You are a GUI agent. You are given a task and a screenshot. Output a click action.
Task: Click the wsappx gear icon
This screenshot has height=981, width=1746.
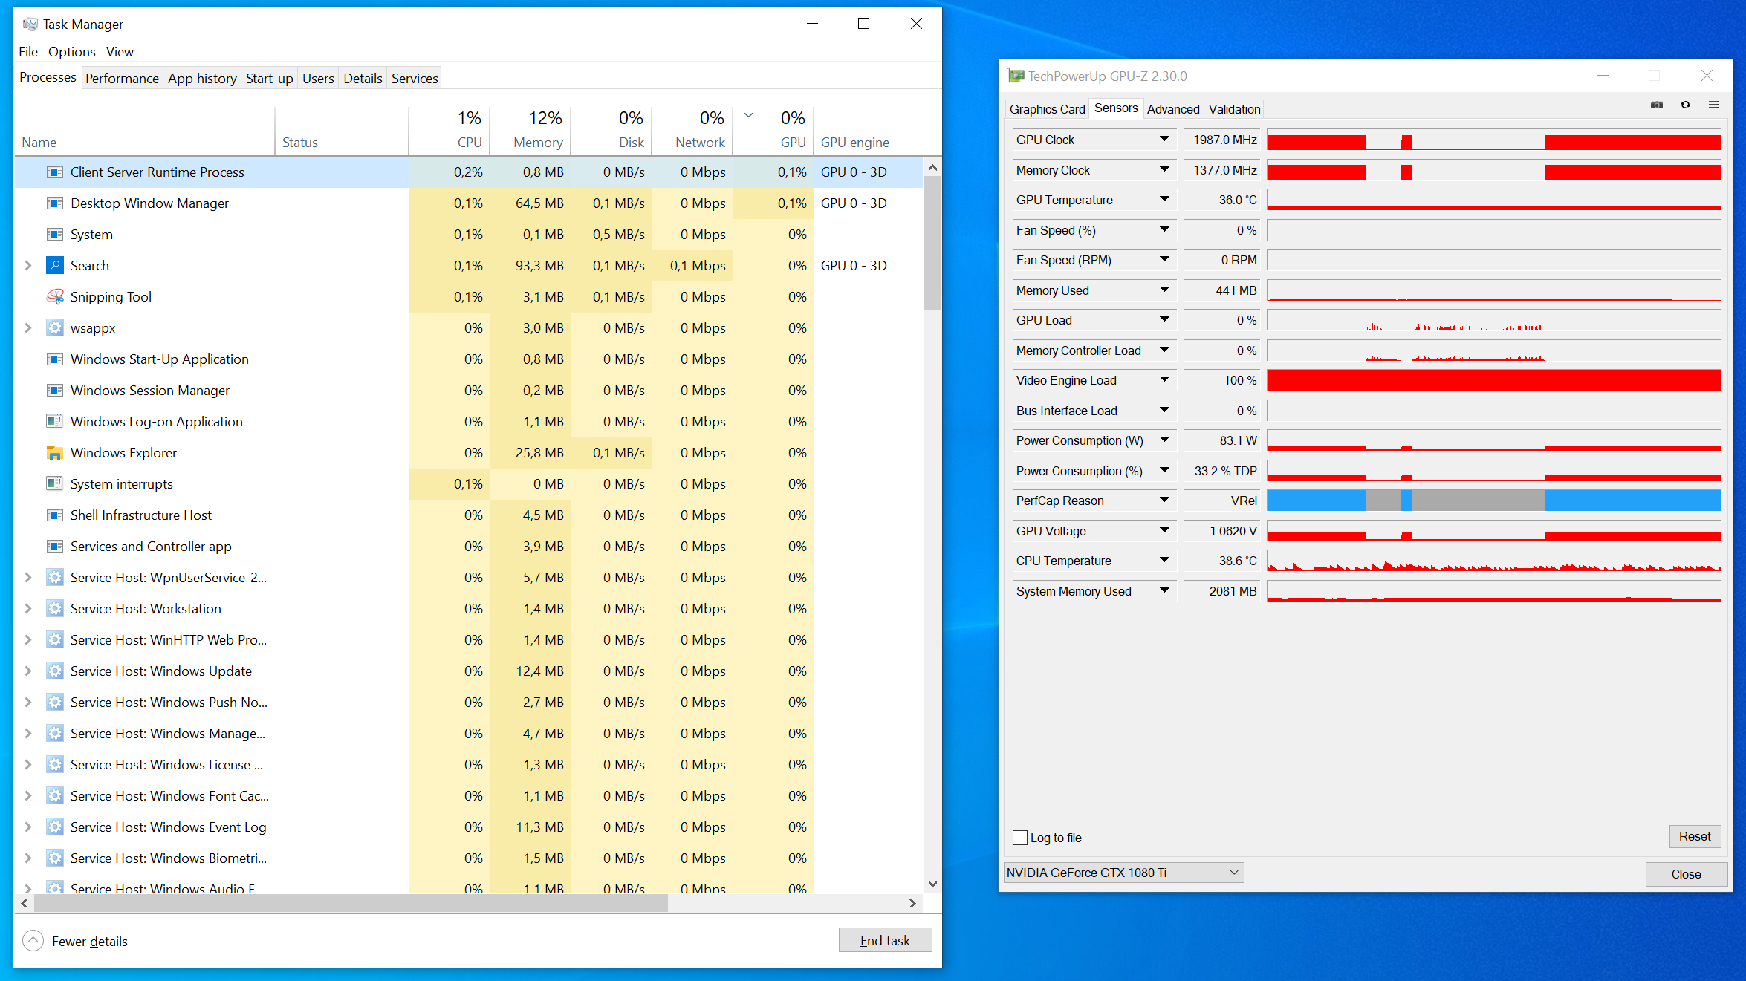(55, 328)
